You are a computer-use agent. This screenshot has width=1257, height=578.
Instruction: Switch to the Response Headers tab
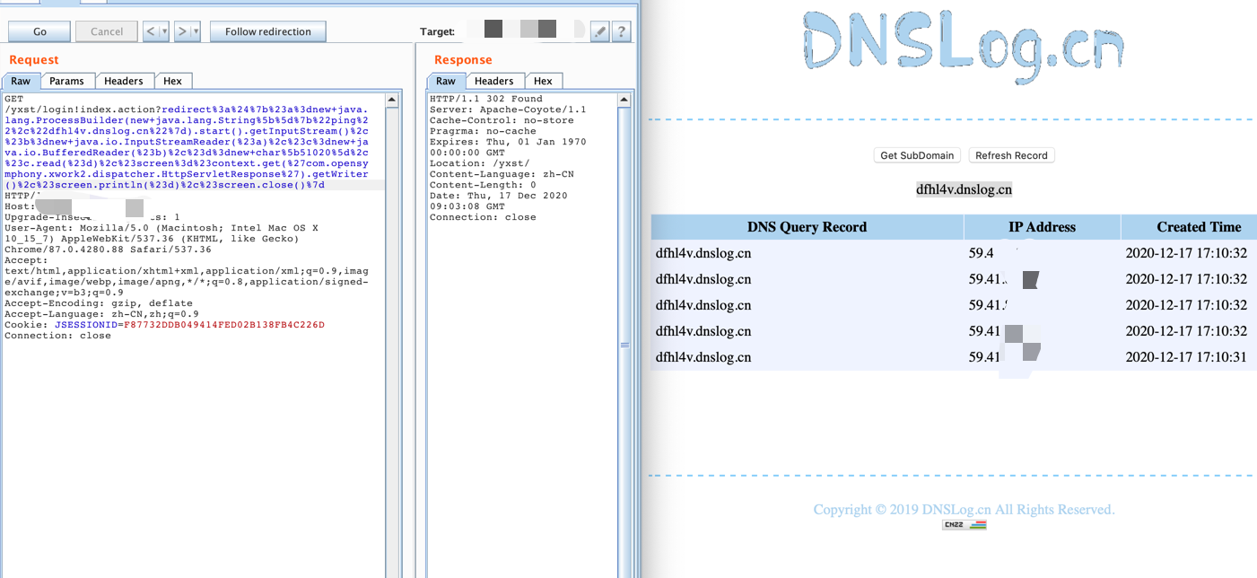(x=494, y=81)
